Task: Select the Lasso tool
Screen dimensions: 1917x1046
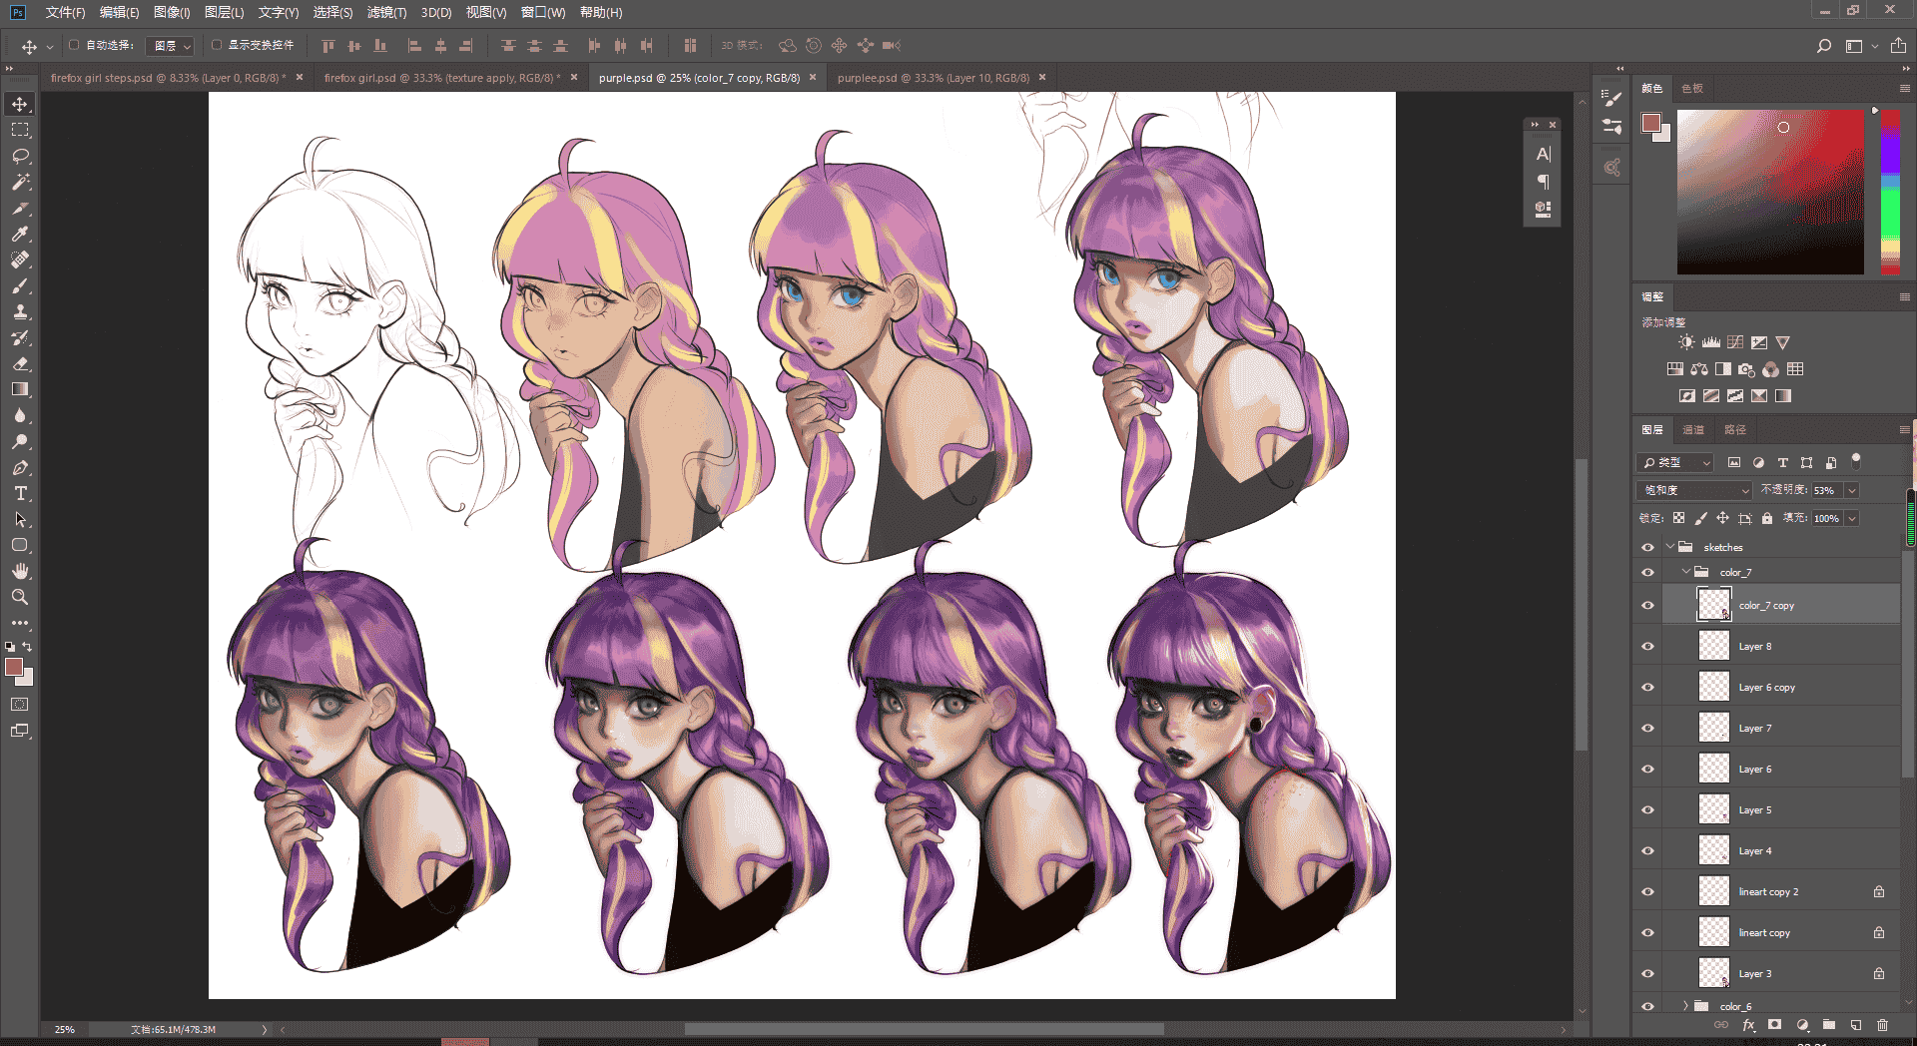Action: point(20,156)
